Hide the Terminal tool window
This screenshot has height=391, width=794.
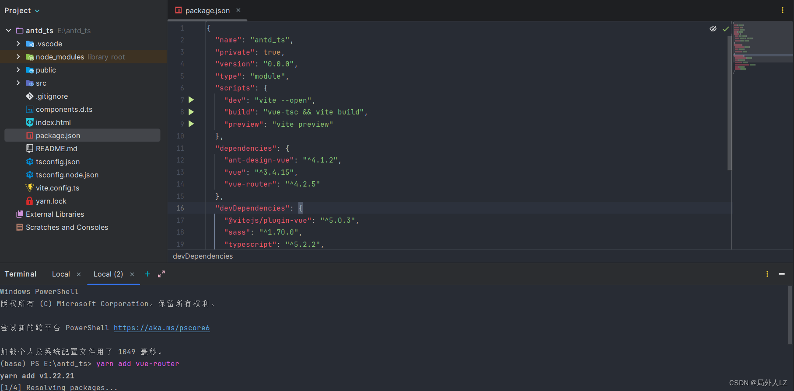click(x=782, y=274)
